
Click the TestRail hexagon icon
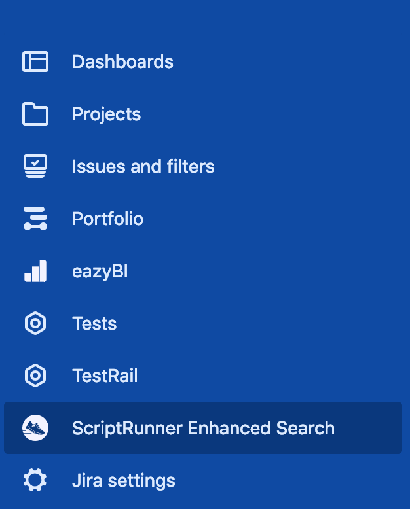pyautogui.click(x=35, y=376)
